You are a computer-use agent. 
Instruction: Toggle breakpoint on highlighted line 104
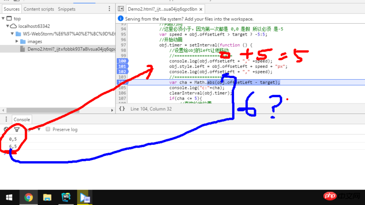pyautogui.click(x=122, y=82)
